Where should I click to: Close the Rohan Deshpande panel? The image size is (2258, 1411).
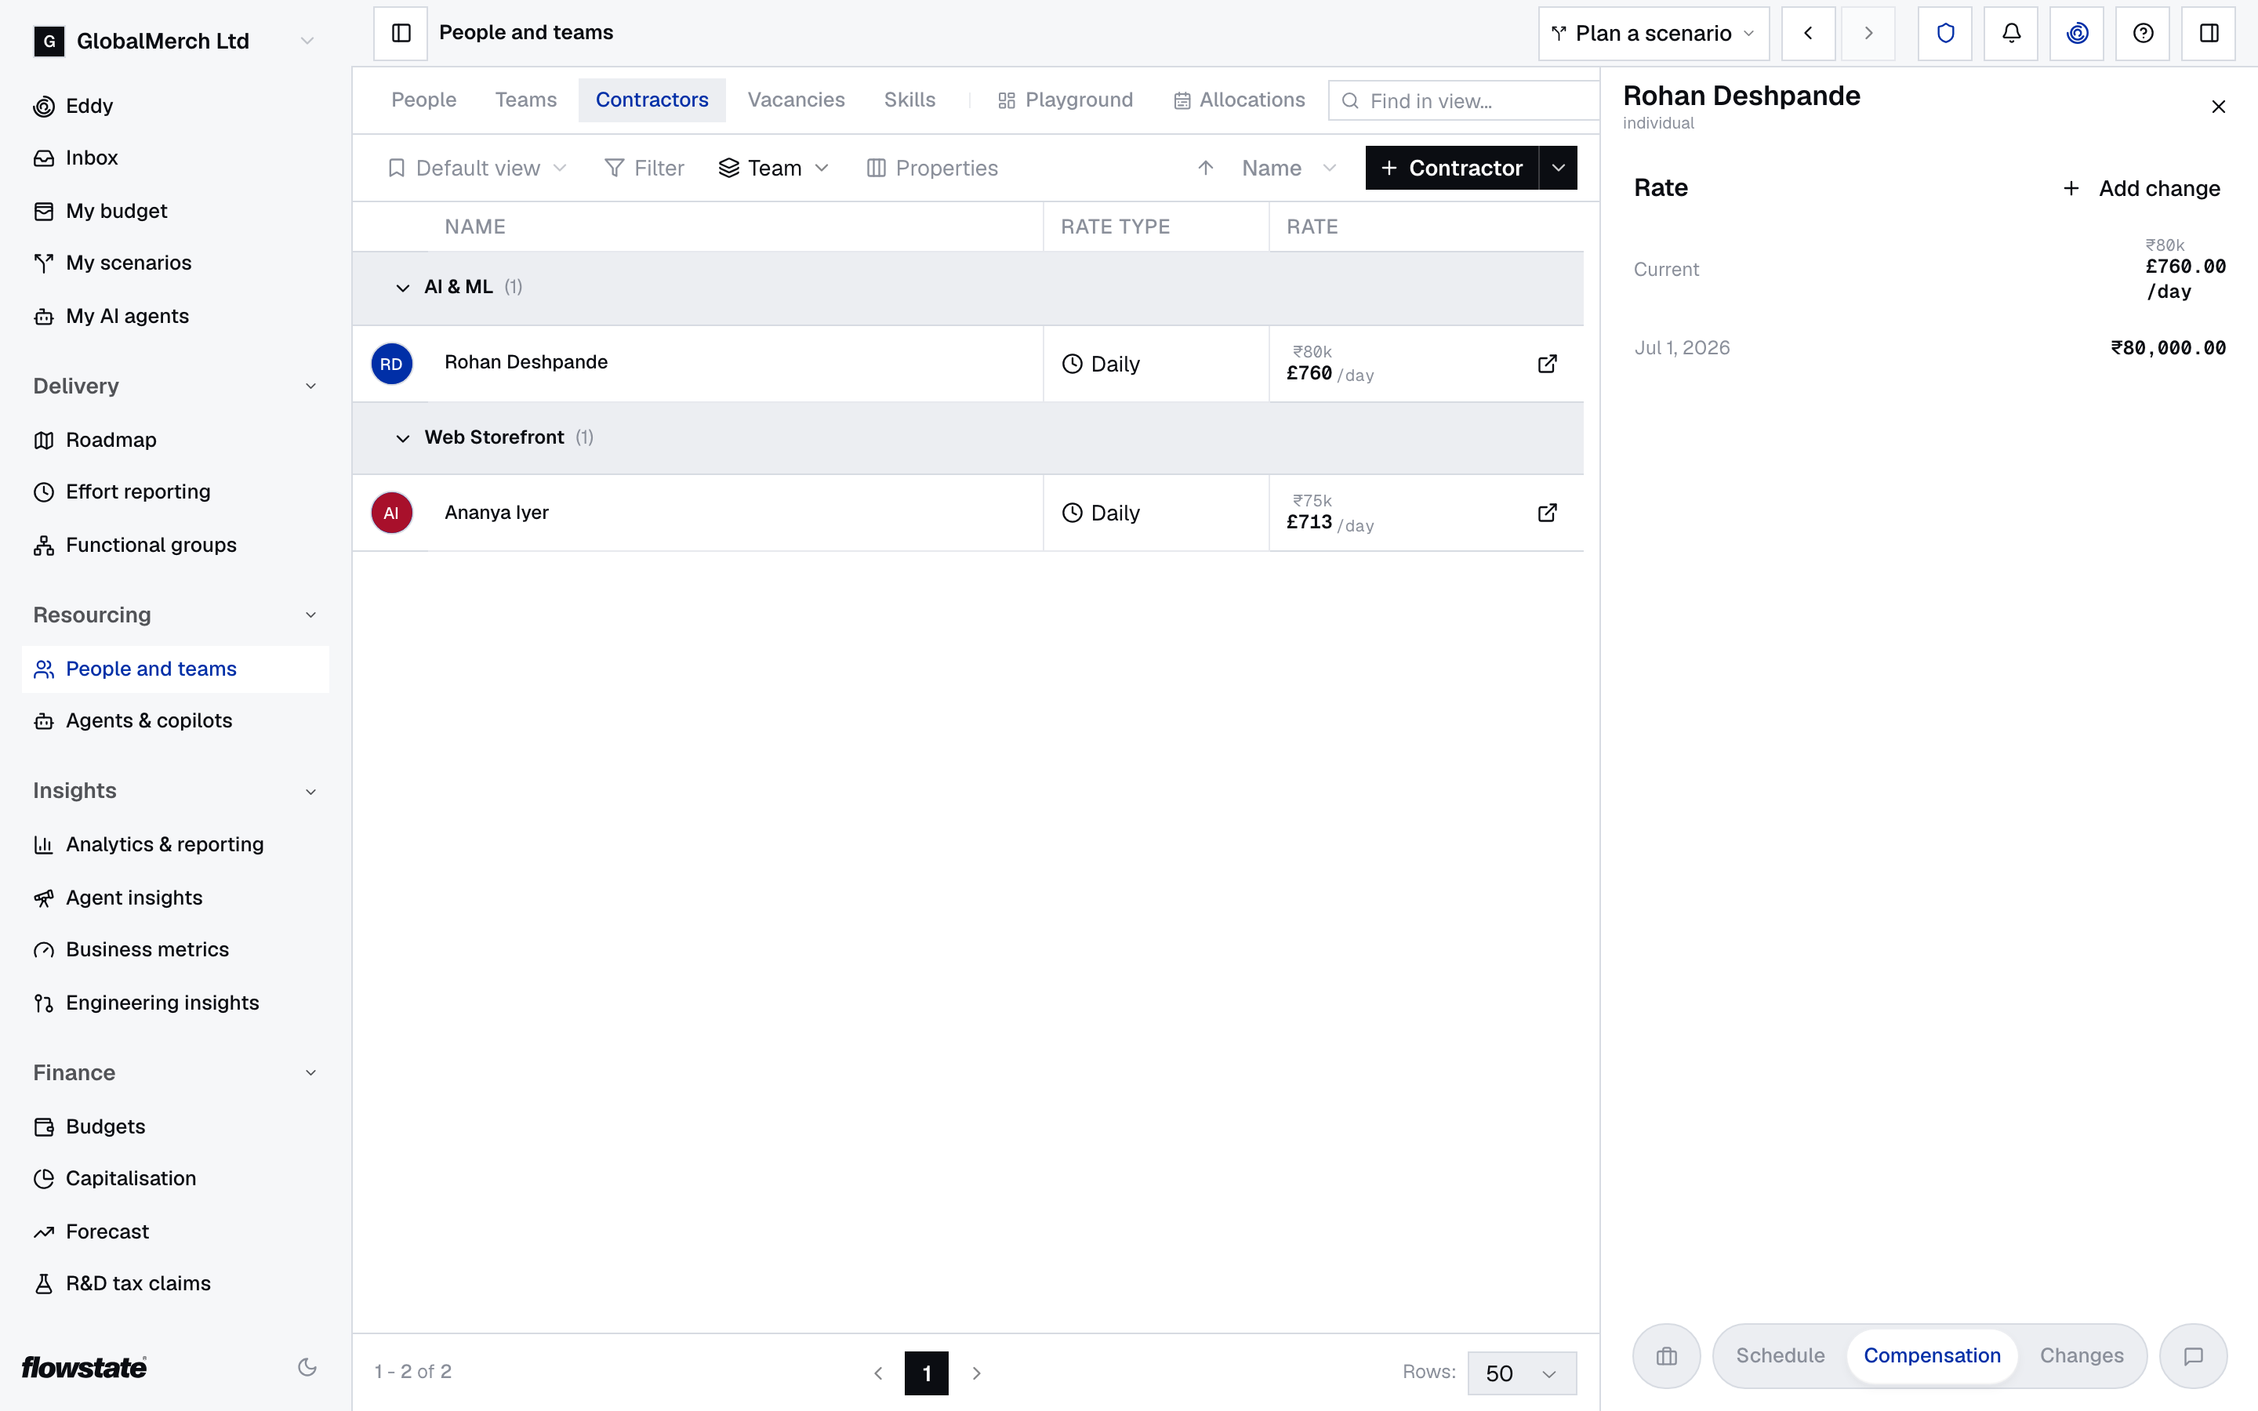(x=2219, y=107)
